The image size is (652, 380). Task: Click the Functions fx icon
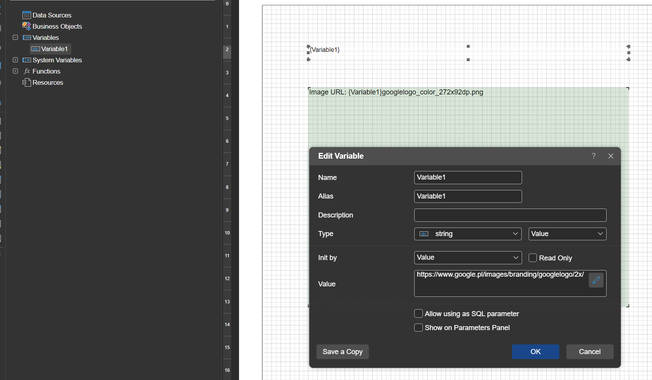(x=27, y=71)
